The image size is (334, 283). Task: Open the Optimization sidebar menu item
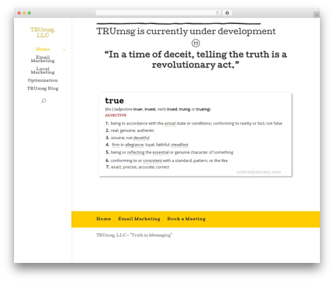tap(43, 80)
